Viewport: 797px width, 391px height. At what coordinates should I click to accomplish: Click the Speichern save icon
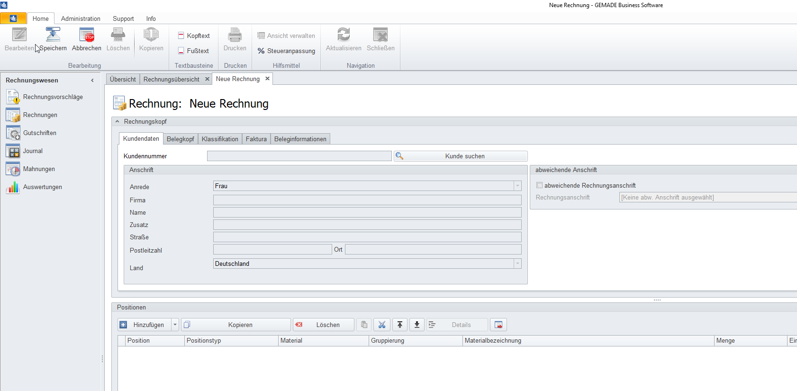tap(53, 35)
